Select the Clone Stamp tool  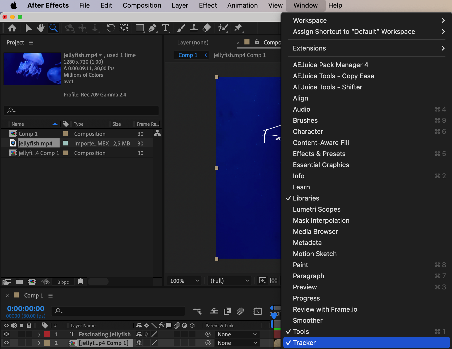tap(194, 28)
